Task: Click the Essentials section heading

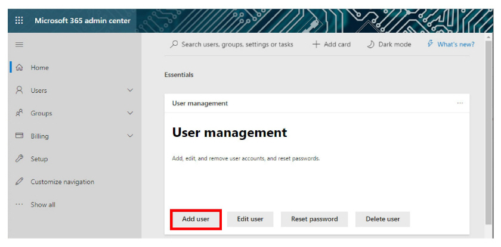Action: [179, 74]
